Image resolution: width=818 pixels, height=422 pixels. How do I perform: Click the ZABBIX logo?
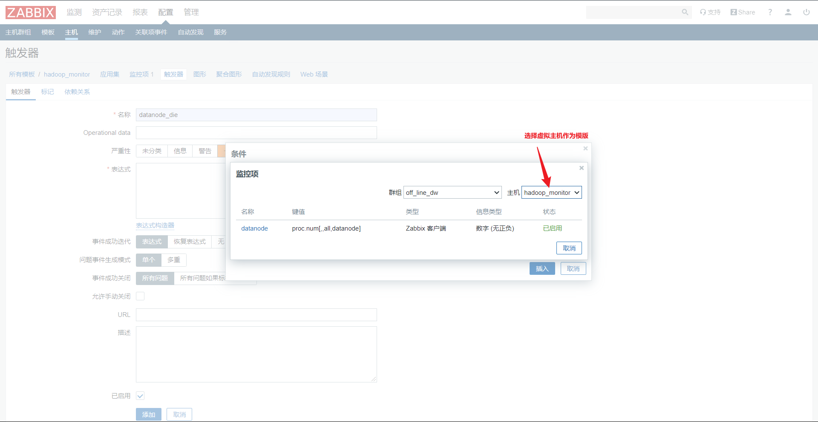[31, 12]
